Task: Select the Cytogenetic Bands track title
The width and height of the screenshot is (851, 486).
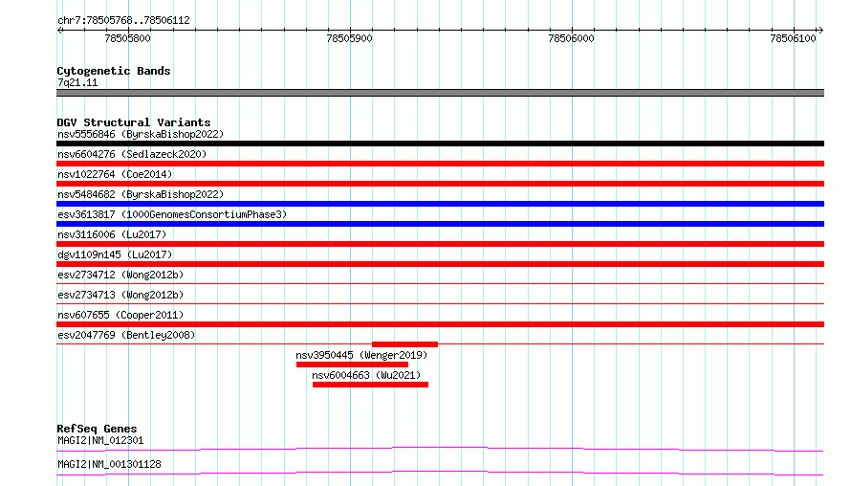Action: [x=114, y=71]
